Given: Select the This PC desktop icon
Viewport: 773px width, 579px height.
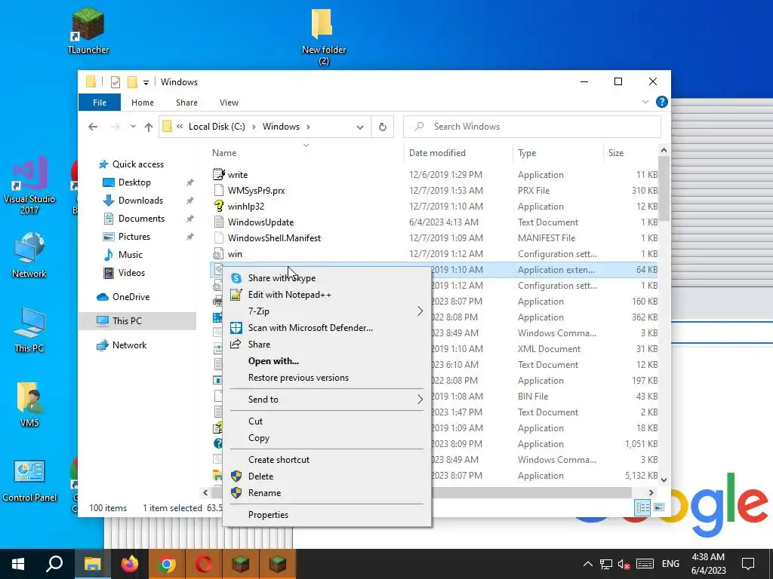Looking at the screenshot, I should pyautogui.click(x=29, y=330).
